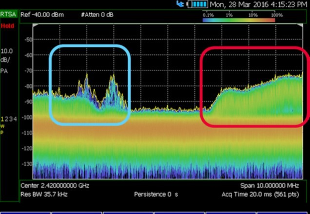Click the red Hold status indicator
This screenshot has width=310, height=214.
pos(7,26)
